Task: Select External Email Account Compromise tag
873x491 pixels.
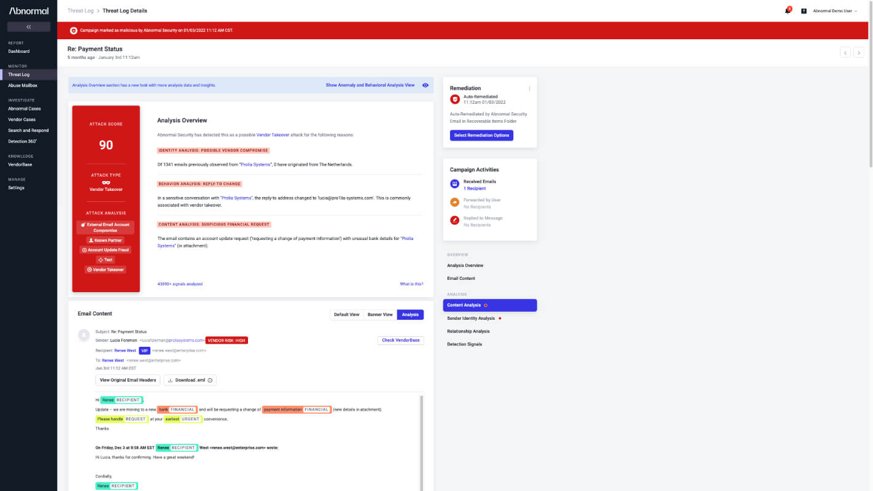Action: tap(106, 227)
